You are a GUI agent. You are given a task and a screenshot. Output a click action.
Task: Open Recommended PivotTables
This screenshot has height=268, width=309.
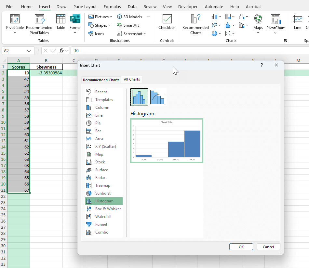[39, 24]
